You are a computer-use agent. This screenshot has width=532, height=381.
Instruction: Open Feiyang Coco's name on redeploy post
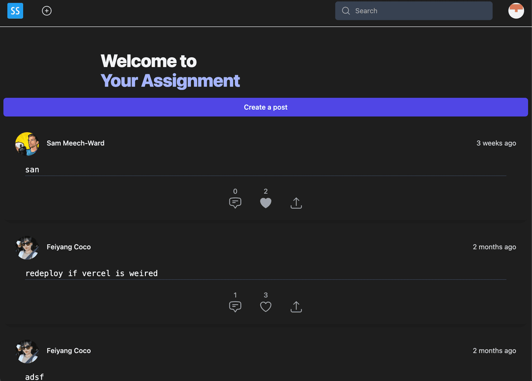pos(69,247)
